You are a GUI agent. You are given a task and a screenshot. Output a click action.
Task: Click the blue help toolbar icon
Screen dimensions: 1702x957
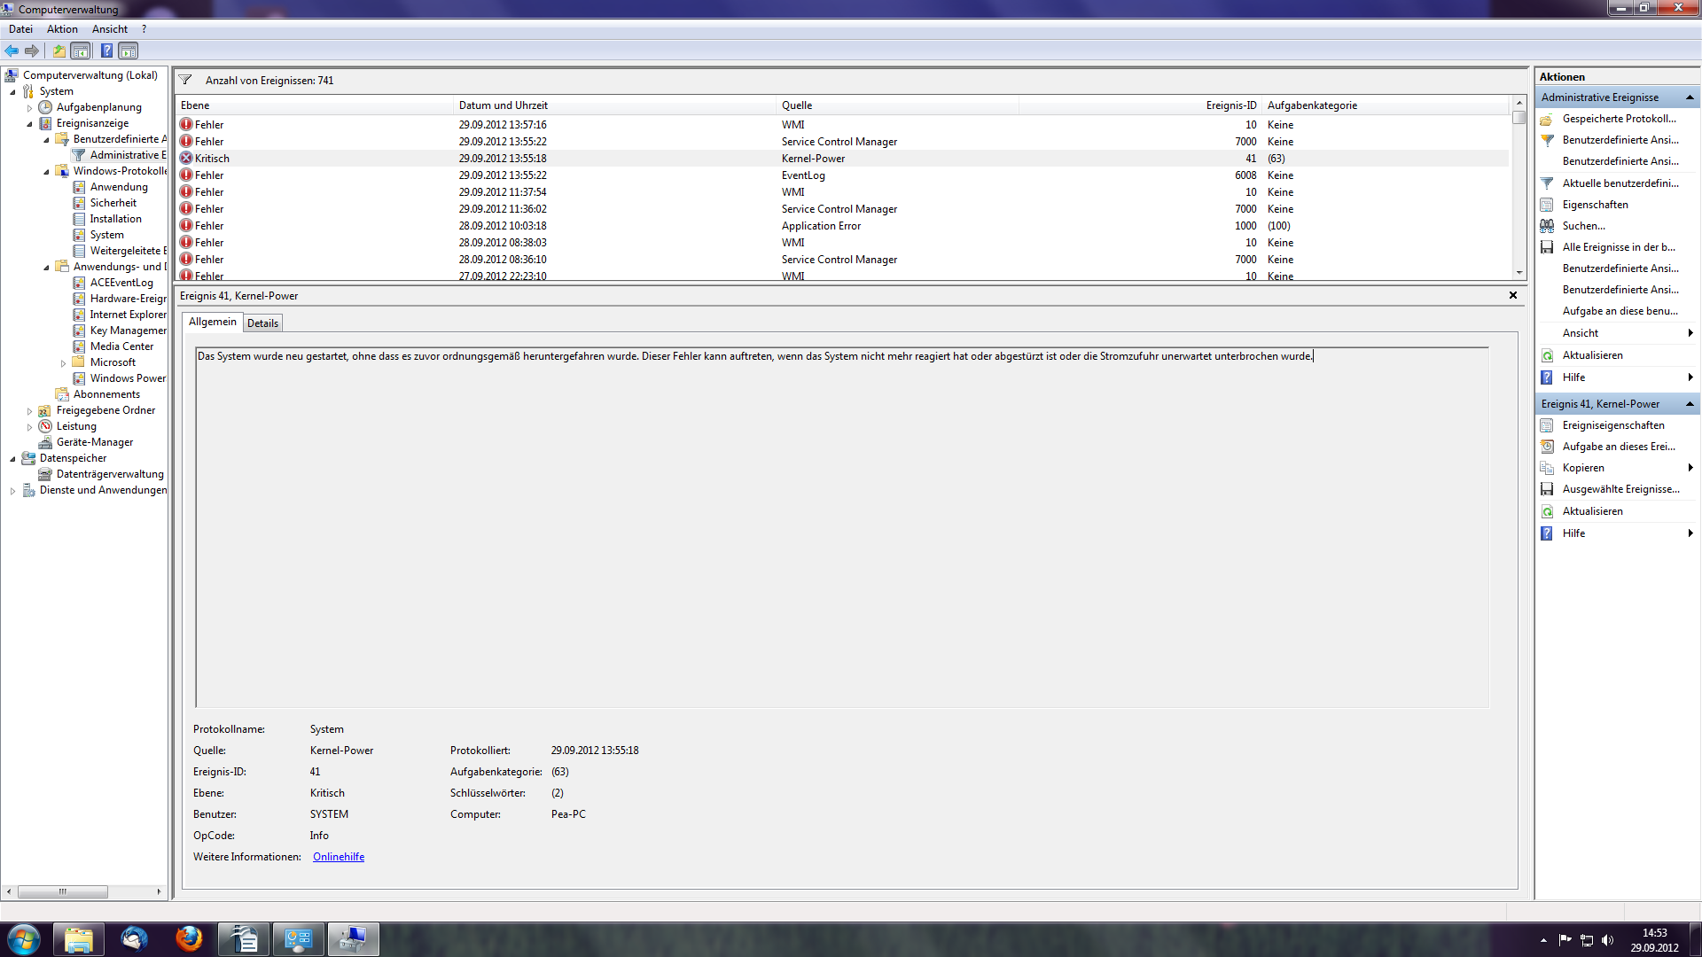pos(106,51)
